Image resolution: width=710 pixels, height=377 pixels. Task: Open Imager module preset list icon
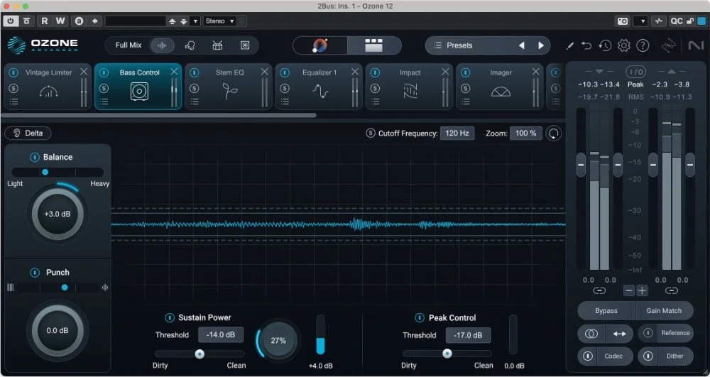point(466,102)
